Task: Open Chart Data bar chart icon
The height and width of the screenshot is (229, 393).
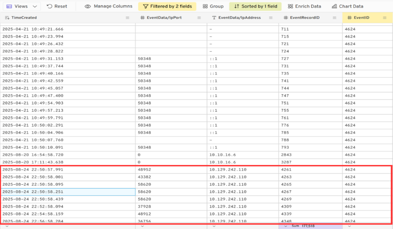Action: (334, 6)
